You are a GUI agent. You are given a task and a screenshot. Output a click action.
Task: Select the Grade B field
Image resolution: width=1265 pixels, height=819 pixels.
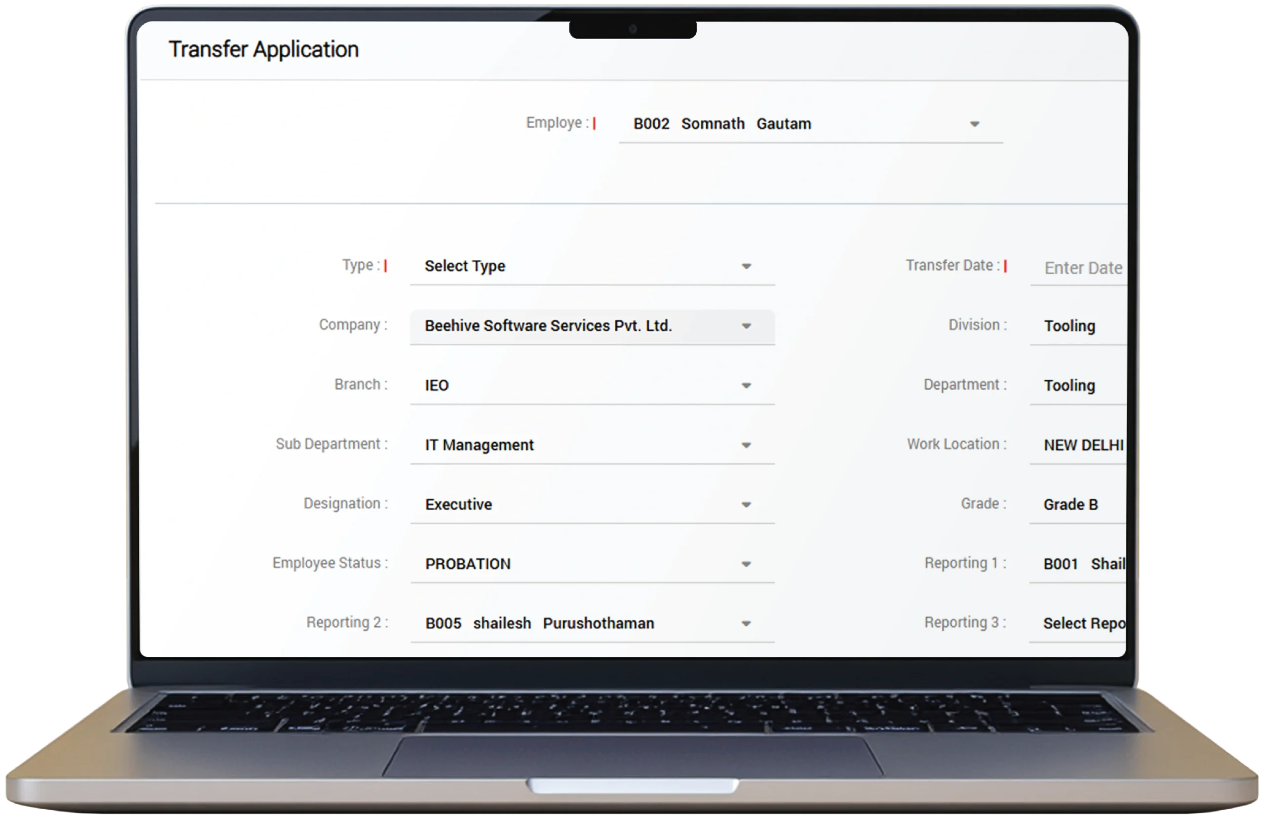(x=1070, y=504)
